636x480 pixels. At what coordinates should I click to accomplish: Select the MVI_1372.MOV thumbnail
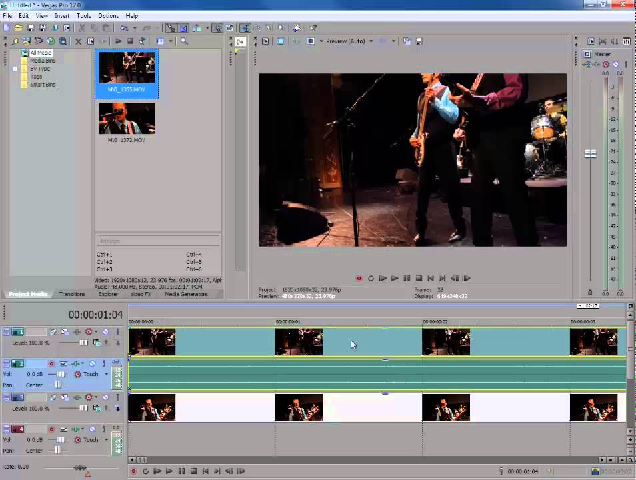(127, 119)
